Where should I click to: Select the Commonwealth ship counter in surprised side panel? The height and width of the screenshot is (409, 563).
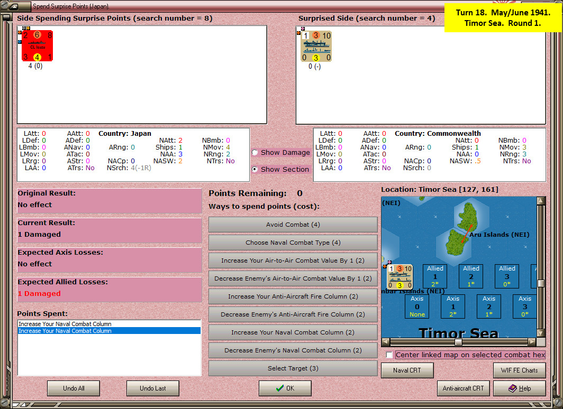tap(316, 47)
